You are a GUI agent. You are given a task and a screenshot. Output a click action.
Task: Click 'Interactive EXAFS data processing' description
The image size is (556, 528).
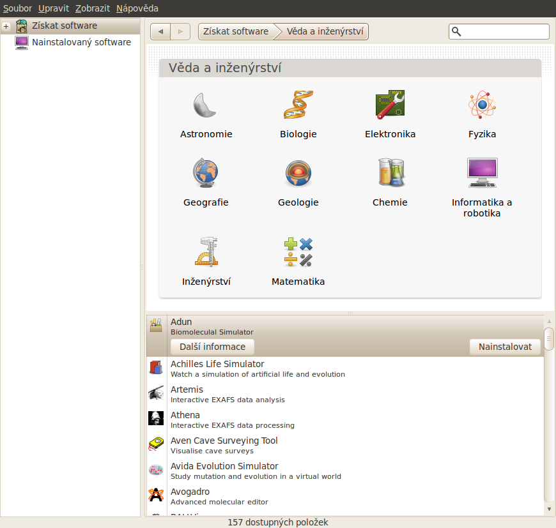[233, 425]
